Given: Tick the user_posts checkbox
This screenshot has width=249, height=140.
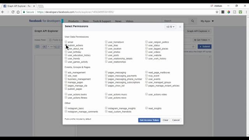Looking at the screenshot, I should point(106,55).
